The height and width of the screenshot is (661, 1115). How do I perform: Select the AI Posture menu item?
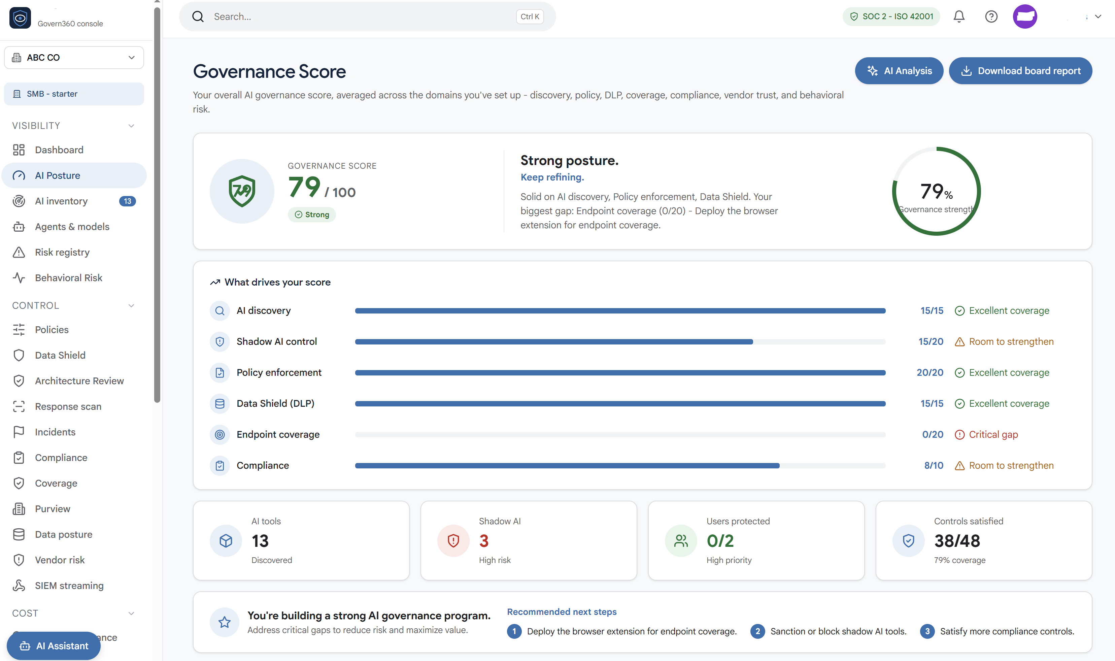click(74, 175)
